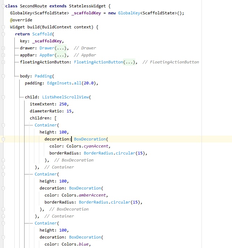The image size is (232, 248).
Task: Click _scaffoldKey in the field declaration
Action: (86, 13)
